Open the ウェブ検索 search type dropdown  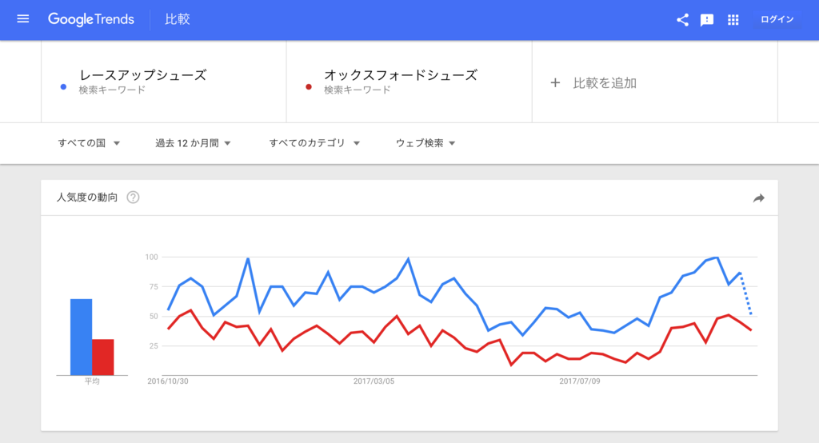point(425,143)
